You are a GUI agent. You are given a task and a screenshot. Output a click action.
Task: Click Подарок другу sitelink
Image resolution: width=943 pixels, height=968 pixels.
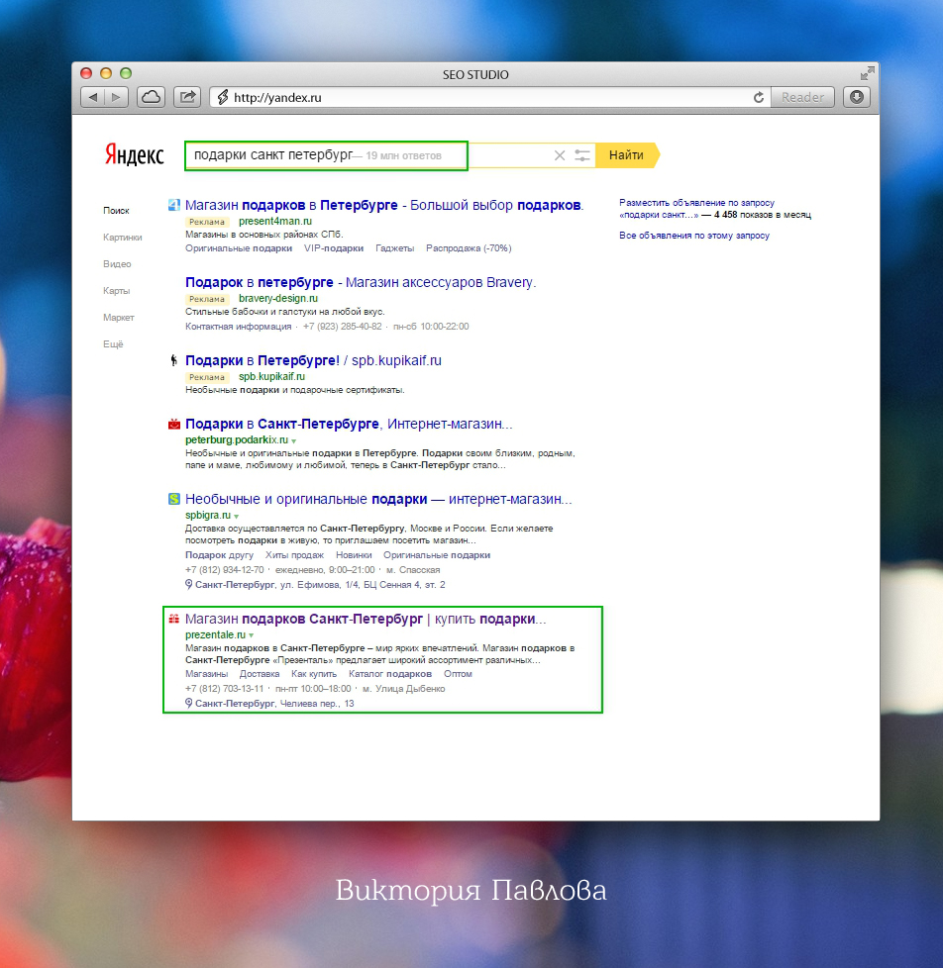pos(219,555)
